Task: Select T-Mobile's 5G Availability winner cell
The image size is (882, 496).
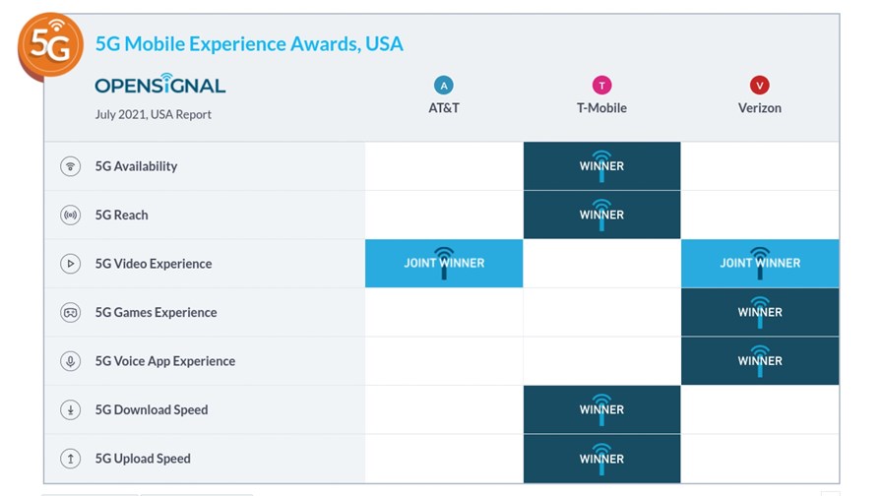Action: (601, 166)
